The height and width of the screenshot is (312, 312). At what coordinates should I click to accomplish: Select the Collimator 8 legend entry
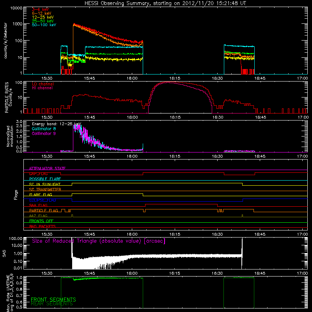(x=44, y=129)
